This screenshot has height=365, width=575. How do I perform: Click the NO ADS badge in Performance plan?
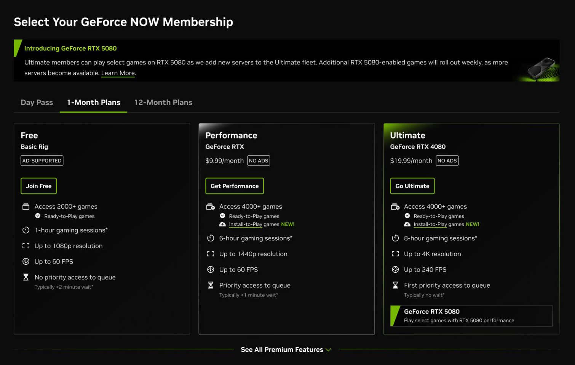tap(259, 161)
